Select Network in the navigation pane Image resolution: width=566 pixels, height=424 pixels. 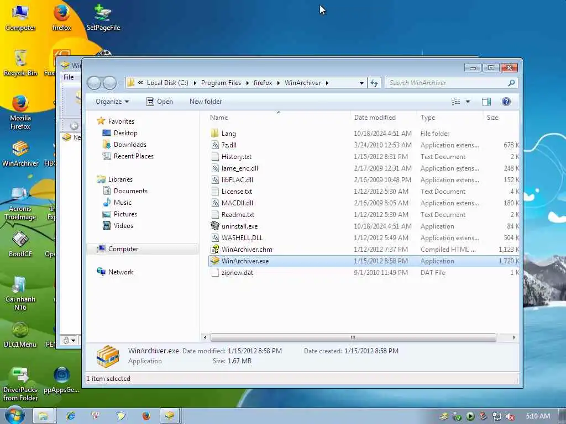(x=120, y=272)
